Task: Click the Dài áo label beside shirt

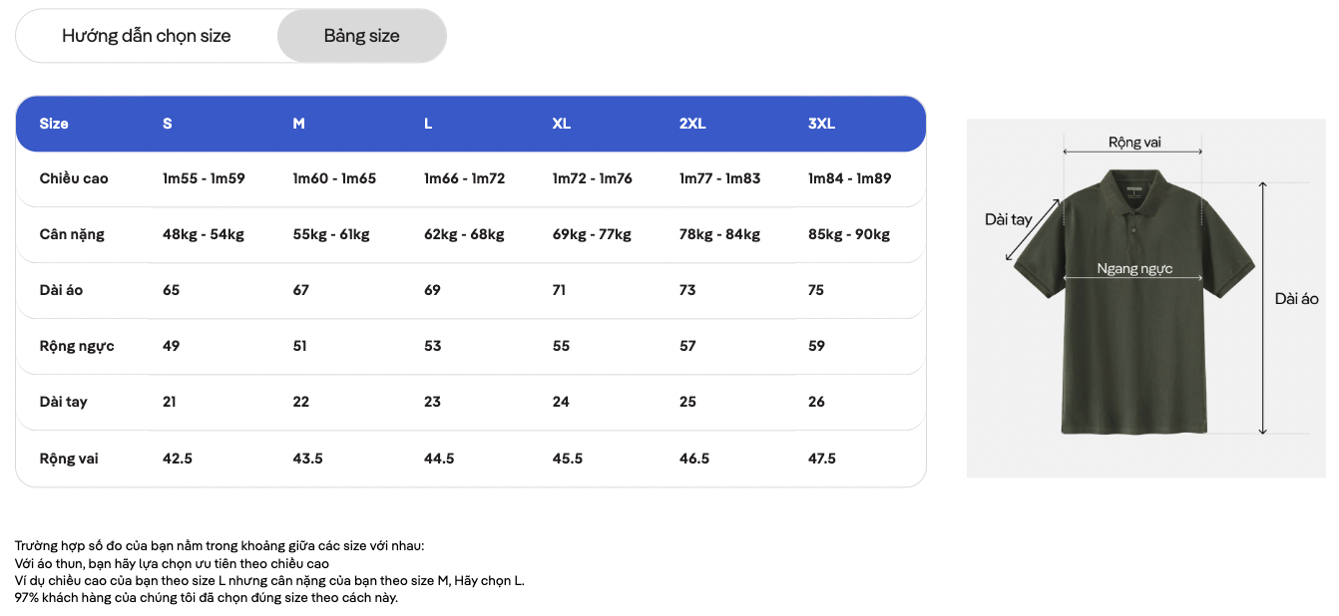Action: (1297, 299)
